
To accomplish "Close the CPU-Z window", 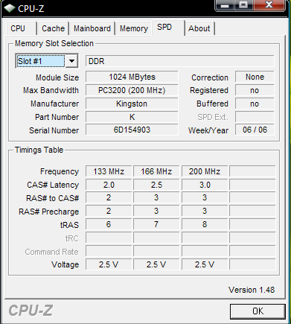I will (x=269, y=5).
